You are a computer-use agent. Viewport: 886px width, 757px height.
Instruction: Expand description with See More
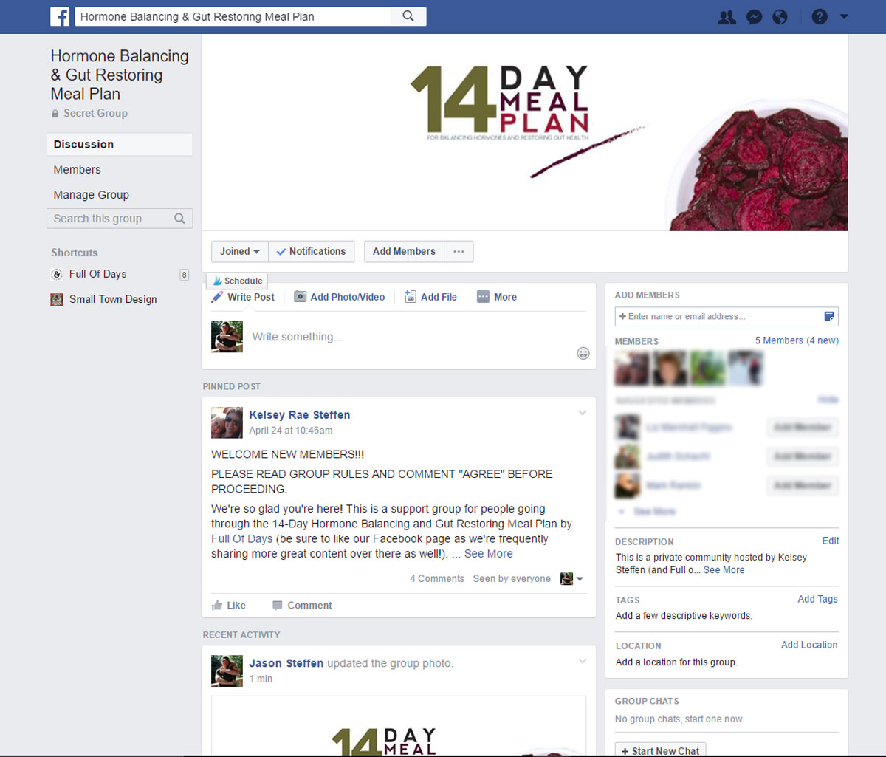pos(724,570)
